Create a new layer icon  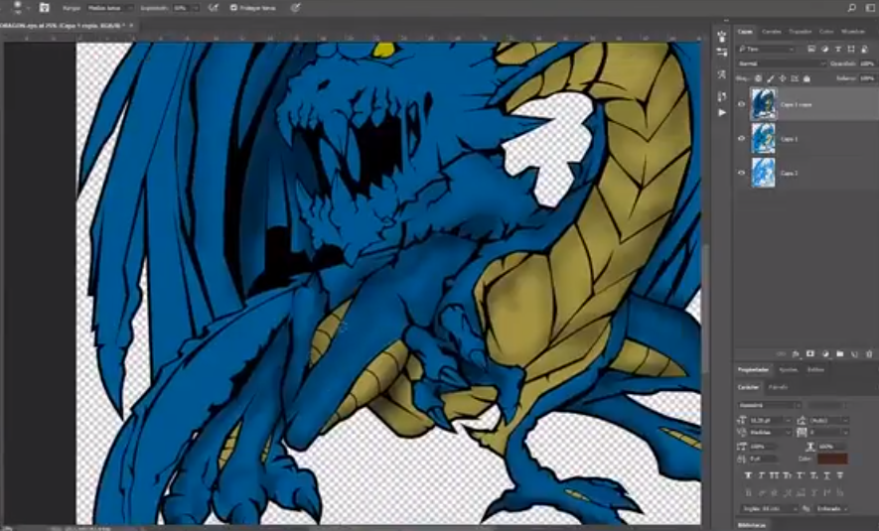(x=855, y=354)
